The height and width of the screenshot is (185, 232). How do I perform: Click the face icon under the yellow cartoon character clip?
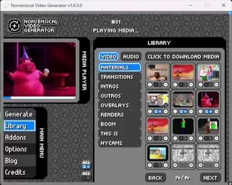pyautogui.click(x=150, y=112)
